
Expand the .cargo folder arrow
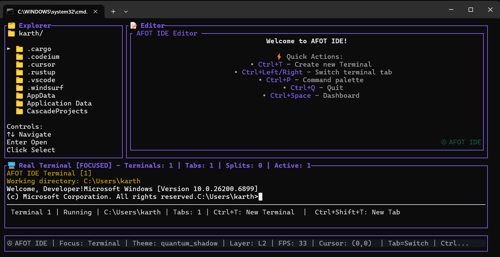(8, 49)
